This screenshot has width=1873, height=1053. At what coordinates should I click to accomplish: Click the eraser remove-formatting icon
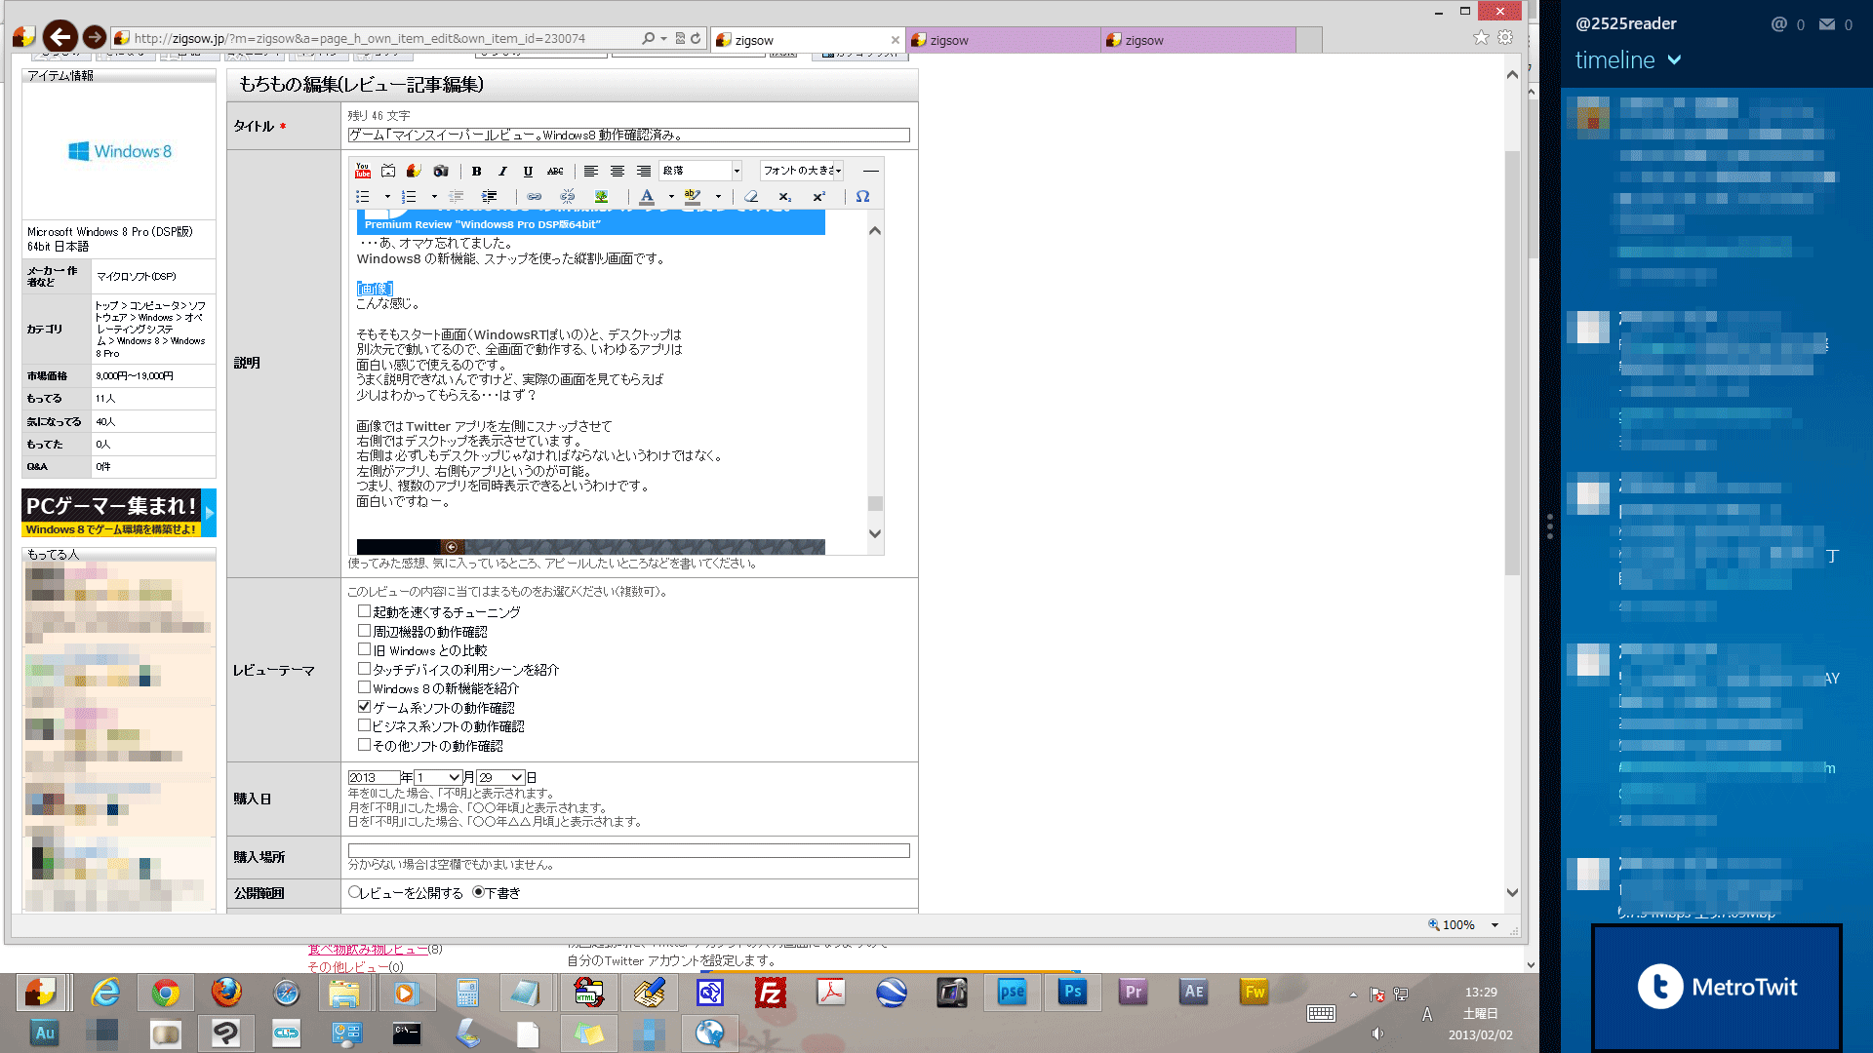751,197
